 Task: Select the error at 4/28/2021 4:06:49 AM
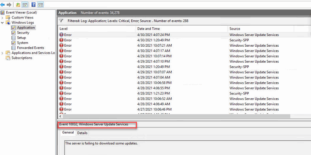click(184, 104)
